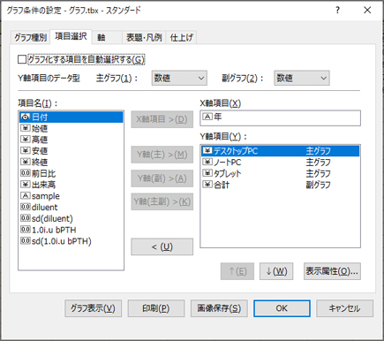
Task: Select the sample item
Action: click(x=71, y=196)
